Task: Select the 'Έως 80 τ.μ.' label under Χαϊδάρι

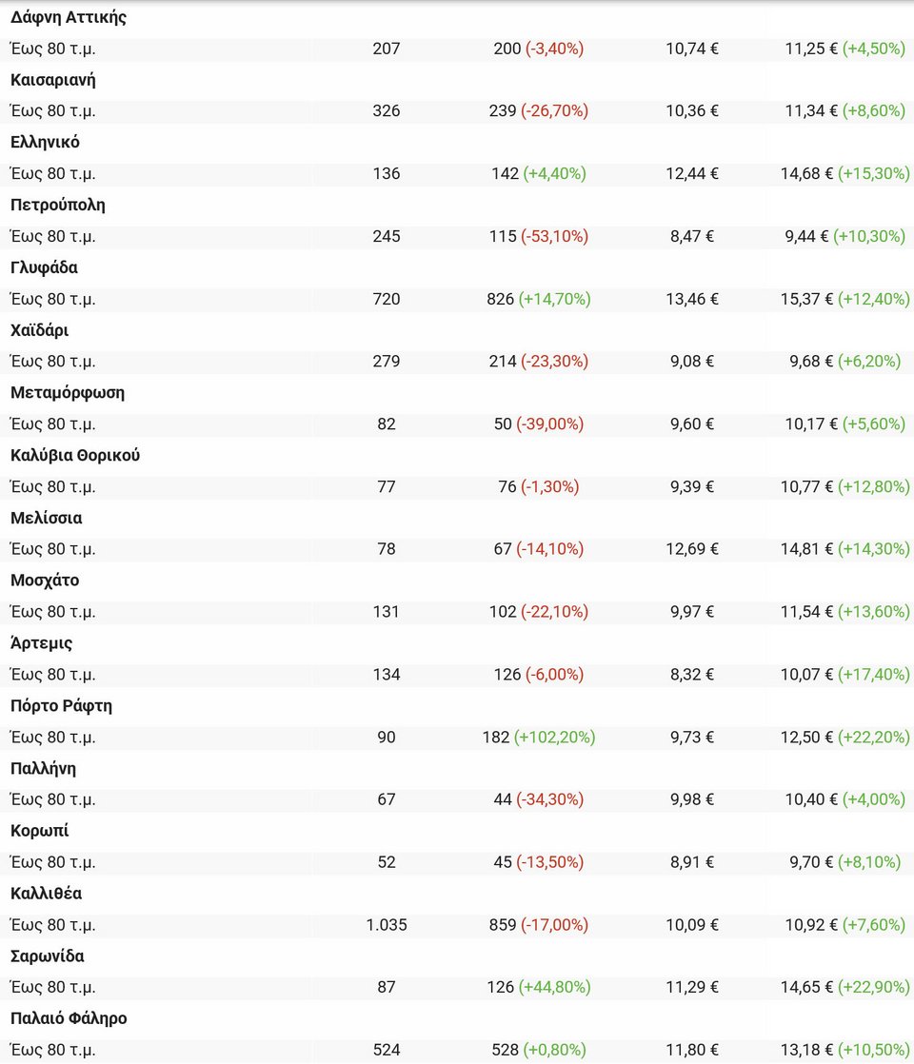Action: (53, 362)
